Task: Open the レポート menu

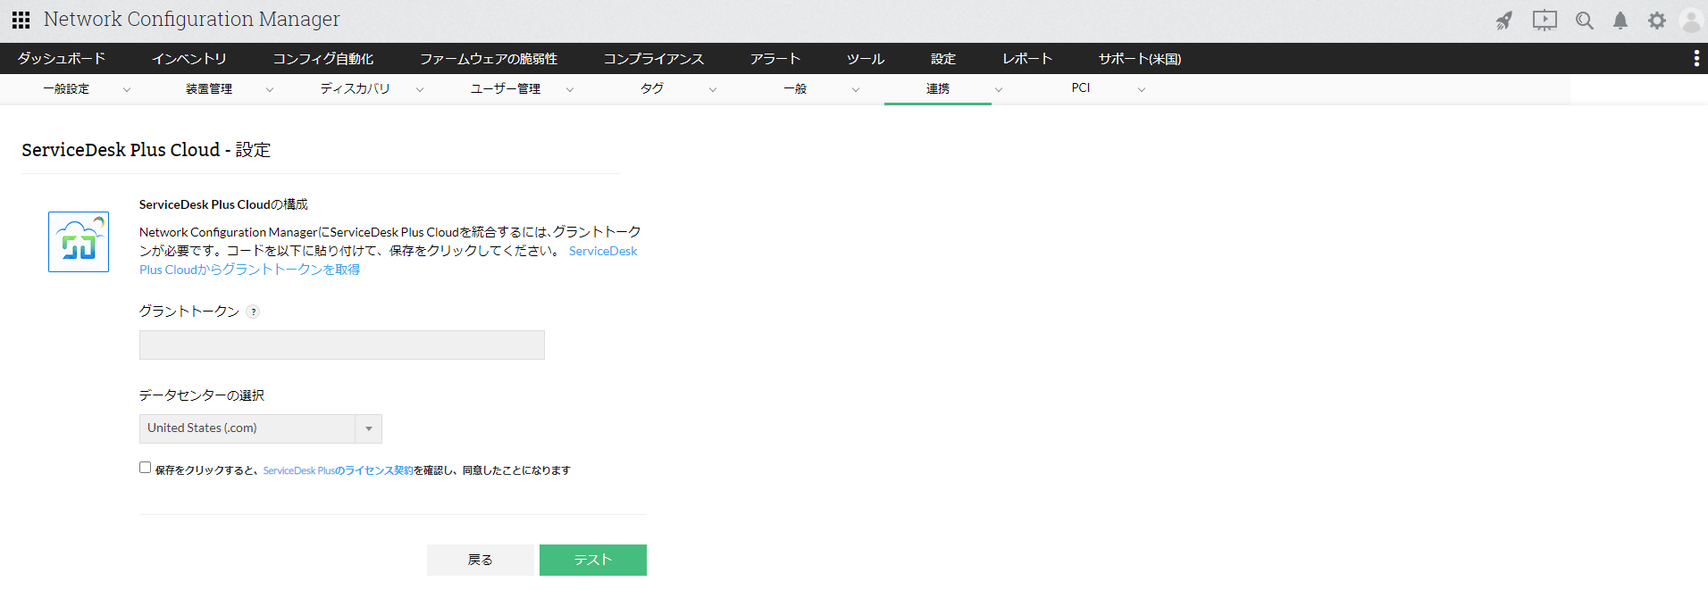Action: coord(1027,58)
